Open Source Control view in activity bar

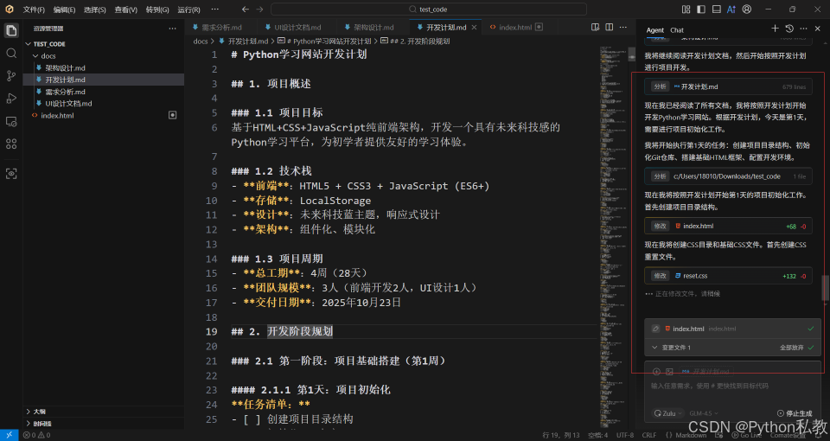coord(11,76)
